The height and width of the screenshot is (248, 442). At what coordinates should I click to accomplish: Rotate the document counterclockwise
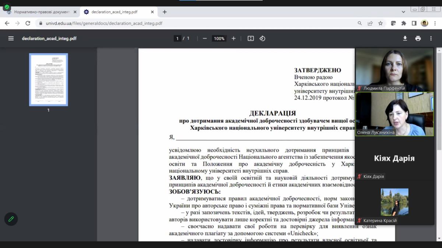click(x=262, y=38)
